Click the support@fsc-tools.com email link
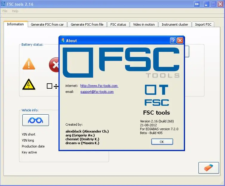 coord(97,92)
